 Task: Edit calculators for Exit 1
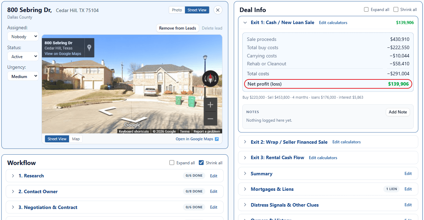tap(333, 23)
